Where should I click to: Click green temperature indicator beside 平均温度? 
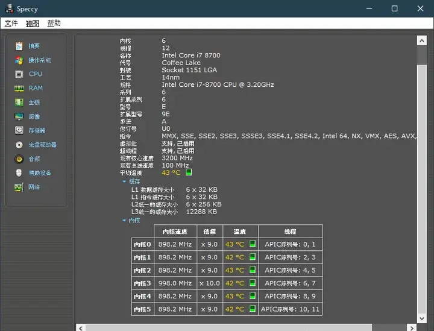189,172
